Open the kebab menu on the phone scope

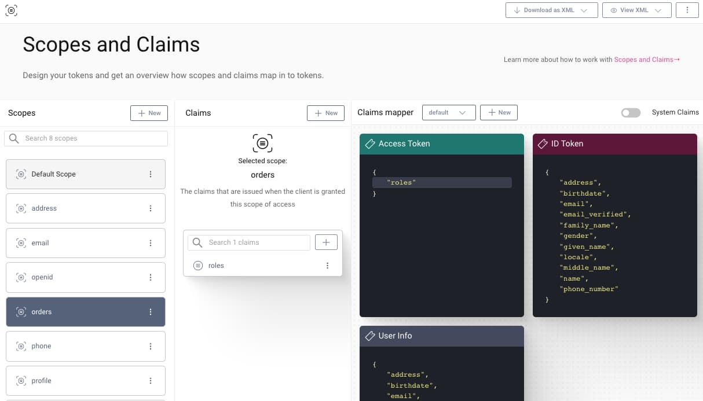151,345
